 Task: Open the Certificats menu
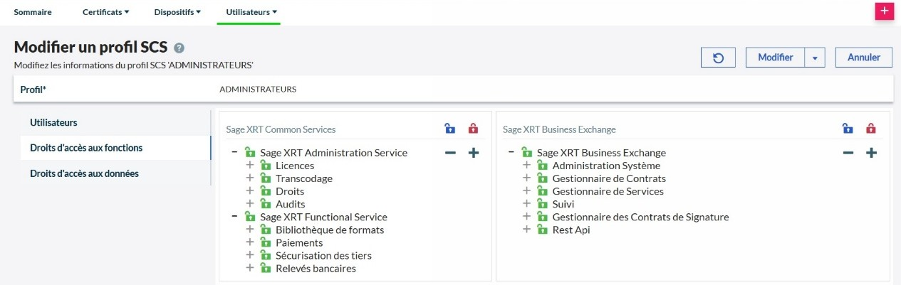105,12
